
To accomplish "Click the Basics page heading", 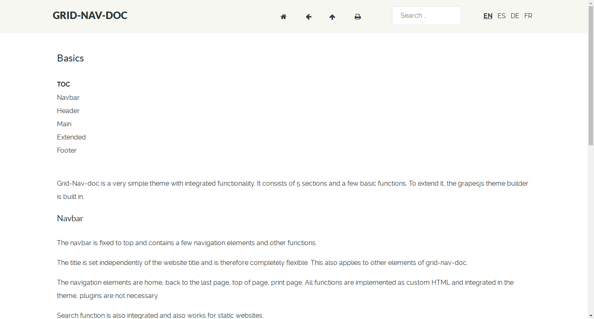I will 71,58.
